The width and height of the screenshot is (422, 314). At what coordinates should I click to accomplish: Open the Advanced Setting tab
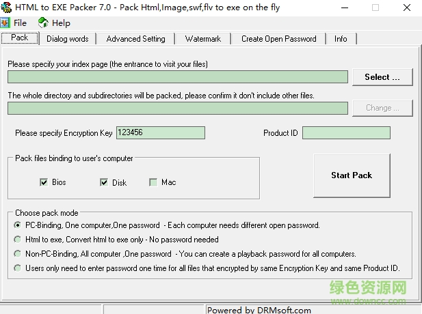click(135, 39)
